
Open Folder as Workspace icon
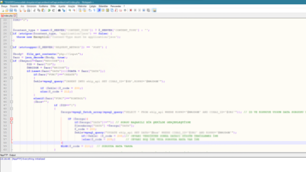tap(121, 10)
